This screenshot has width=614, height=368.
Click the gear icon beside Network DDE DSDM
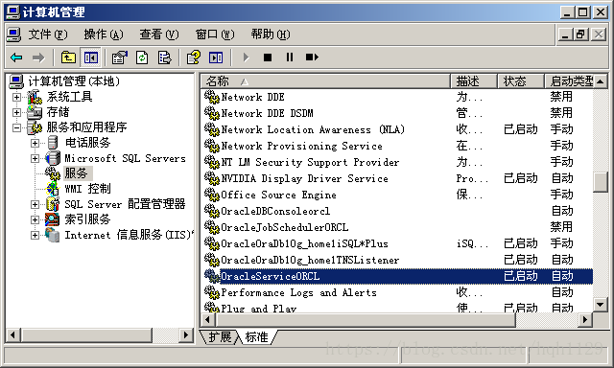coord(212,113)
